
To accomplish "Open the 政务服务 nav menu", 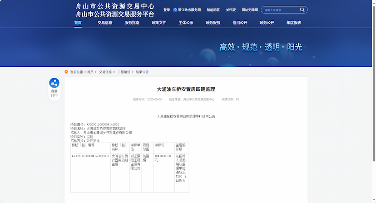I will coord(213,23).
